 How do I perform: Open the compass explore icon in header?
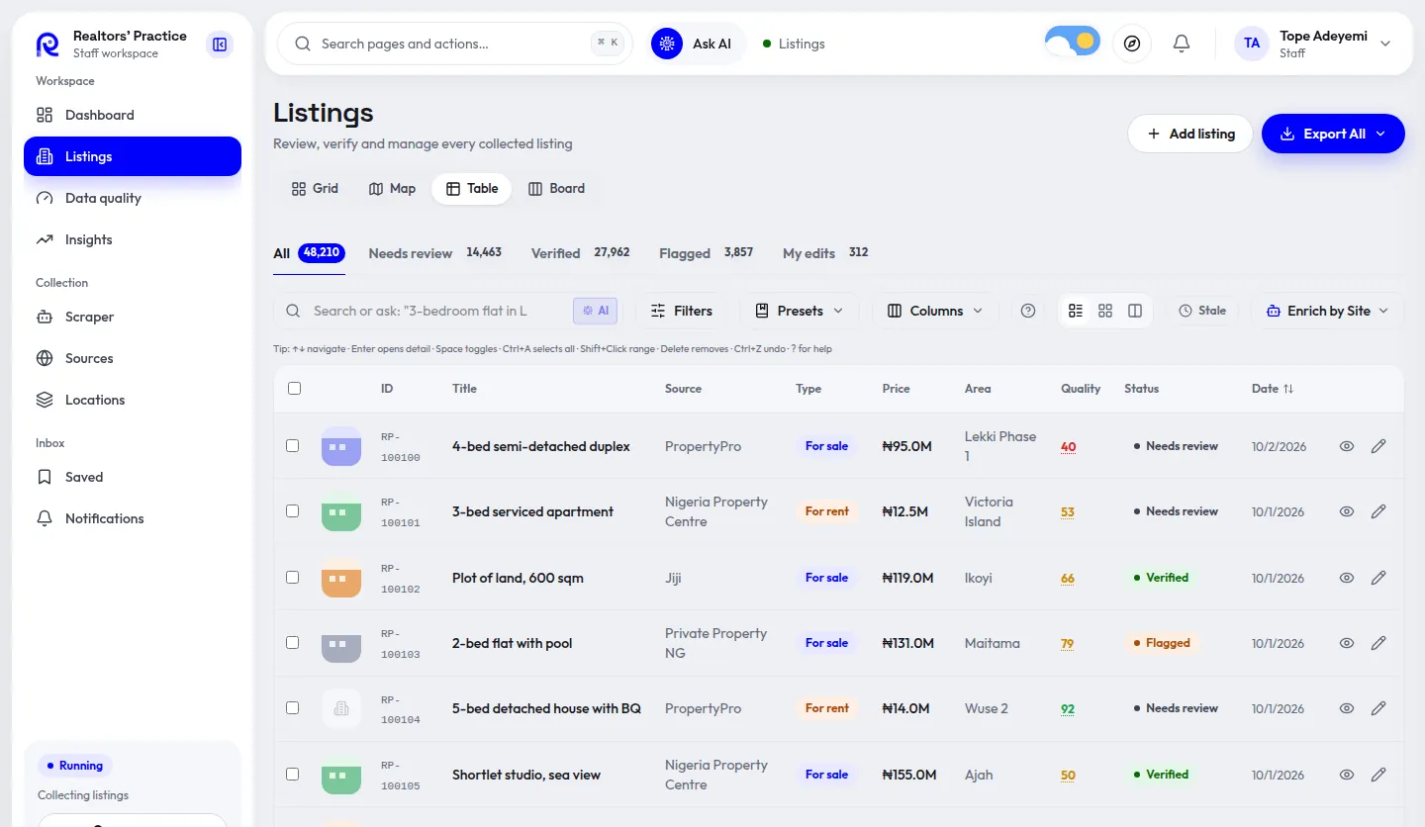[1132, 44]
